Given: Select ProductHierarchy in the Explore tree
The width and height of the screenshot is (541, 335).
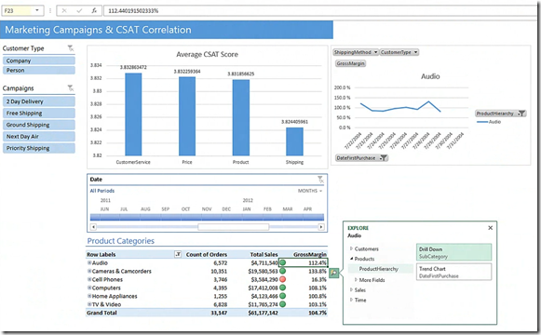Looking at the screenshot, I should click(x=378, y=269).
